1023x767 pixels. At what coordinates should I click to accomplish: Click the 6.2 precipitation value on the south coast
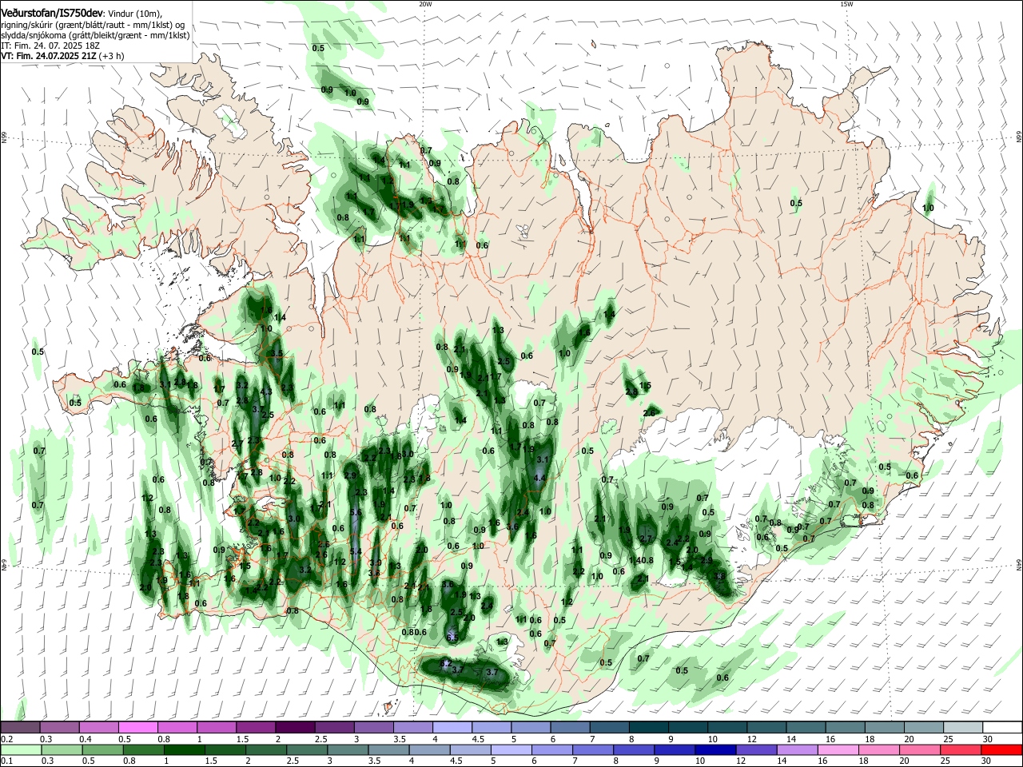pyautogui.click(x=447, y=664)
